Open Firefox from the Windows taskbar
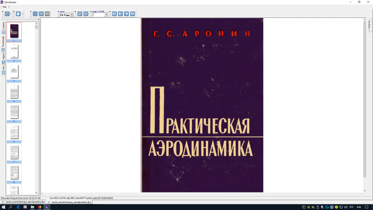This screenshot has width=373, height=210. (40, 207)
